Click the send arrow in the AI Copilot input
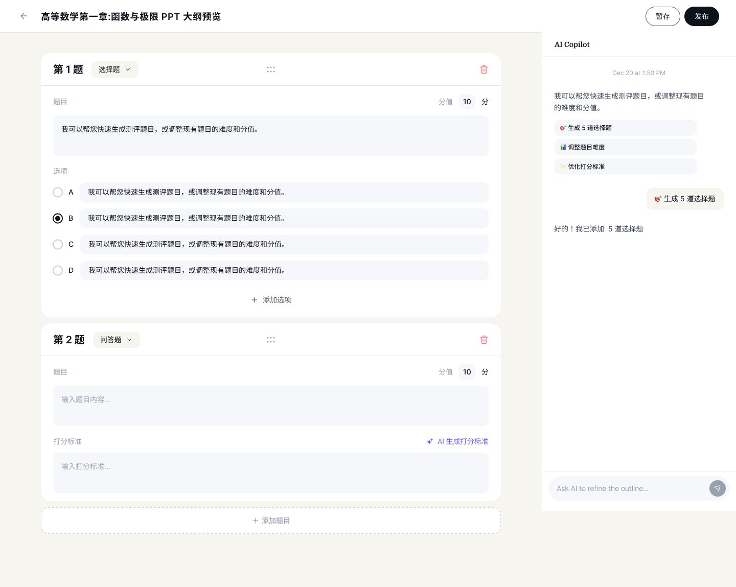The image size is (736, 587). coord(718,488)
